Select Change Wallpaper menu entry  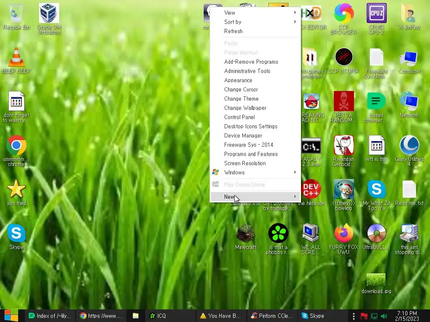tap(256, 108)
